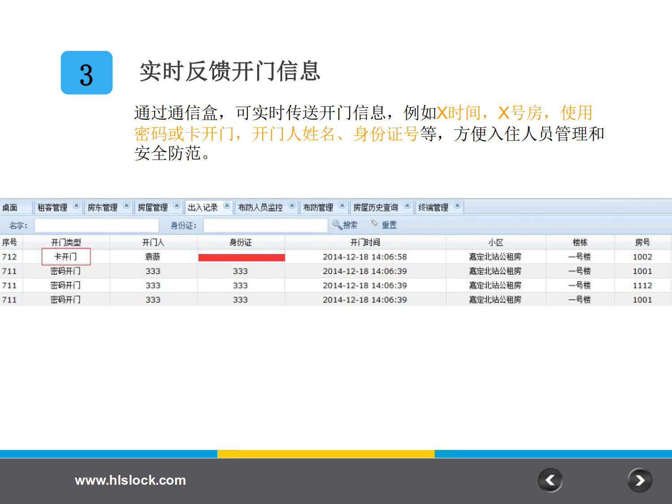Close the 出入记录 tab
Screen dimensions: 672x504
pos(227,206)
